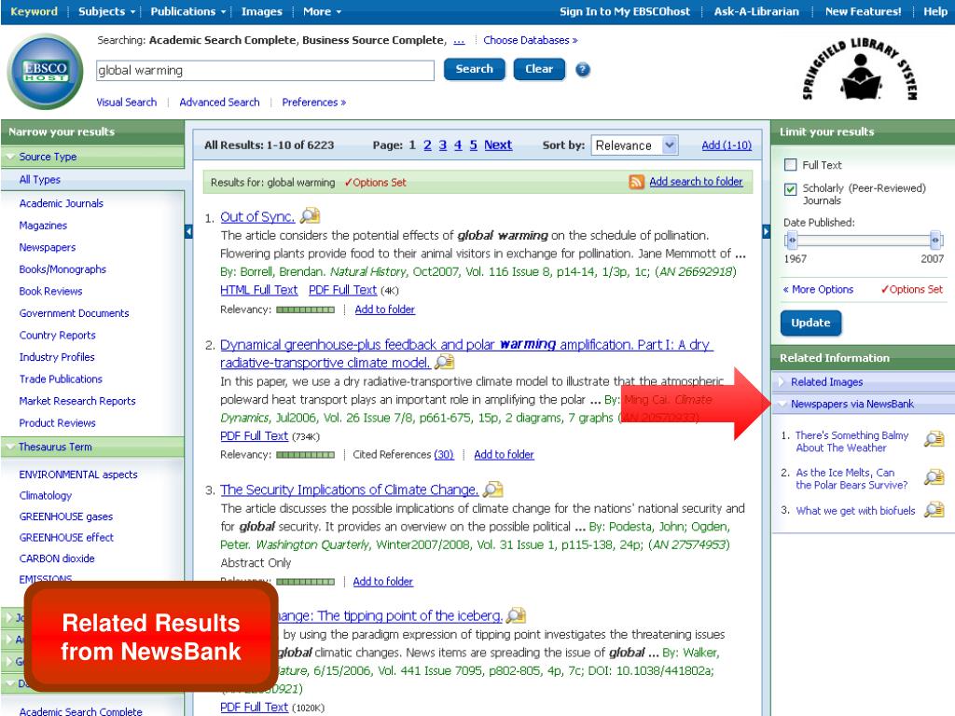Open preview icon beside Security Implications of Climate Change
This screenshot has width=955, height=716.
pyautogui.click(x=493, y=489)
